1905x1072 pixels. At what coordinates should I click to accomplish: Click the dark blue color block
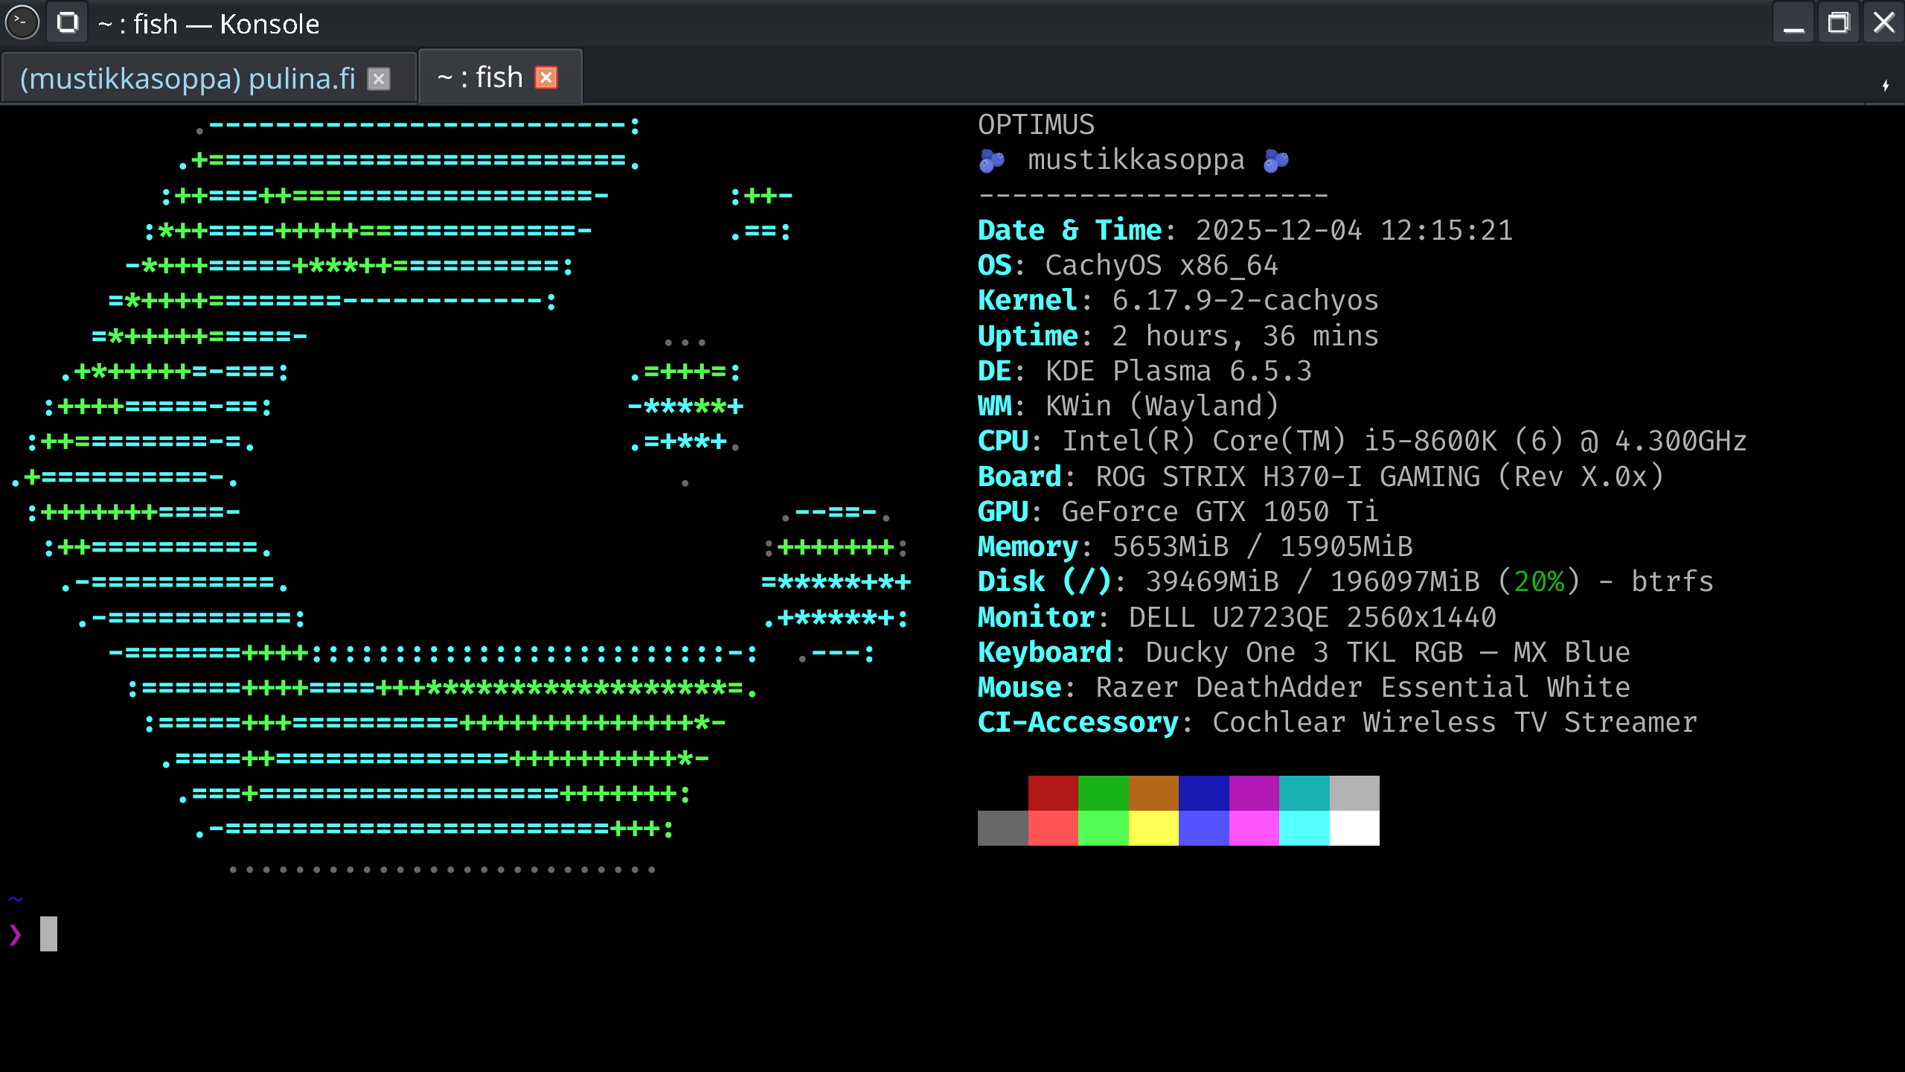(1203, 793)
